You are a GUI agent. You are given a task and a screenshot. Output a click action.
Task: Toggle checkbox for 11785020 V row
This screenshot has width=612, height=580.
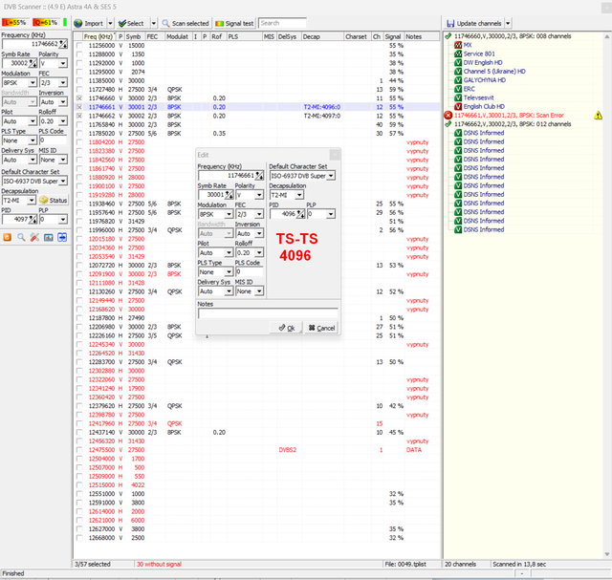pyautogui.click(x=79, y=134)
